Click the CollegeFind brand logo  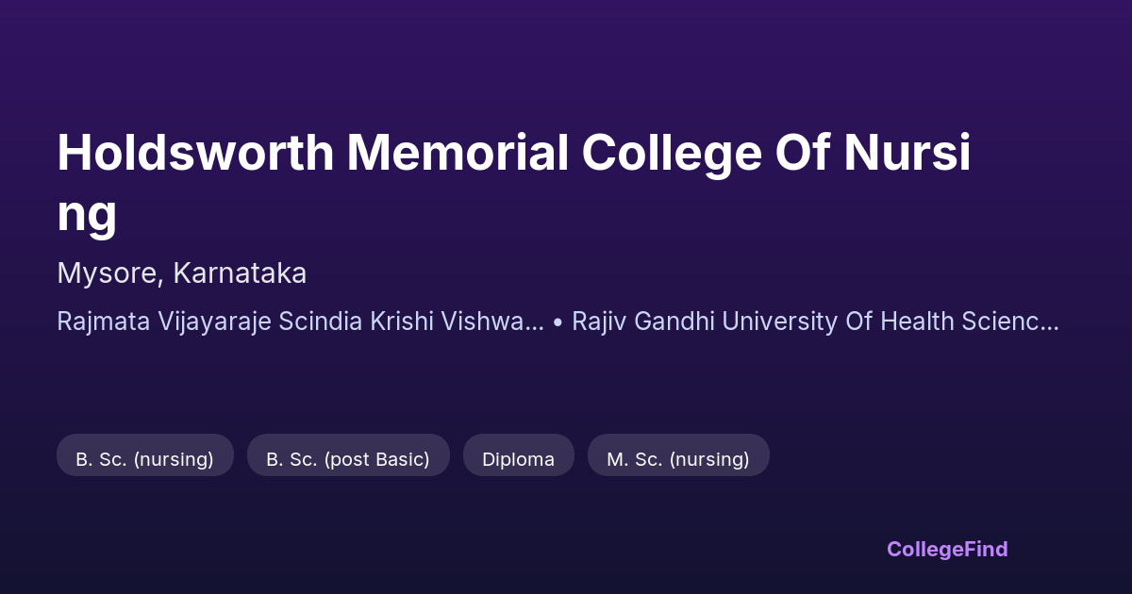(946, 549)
